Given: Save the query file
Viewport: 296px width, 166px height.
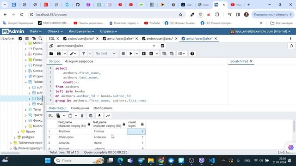Looking at the screenshot, I should tap(59, 53).
